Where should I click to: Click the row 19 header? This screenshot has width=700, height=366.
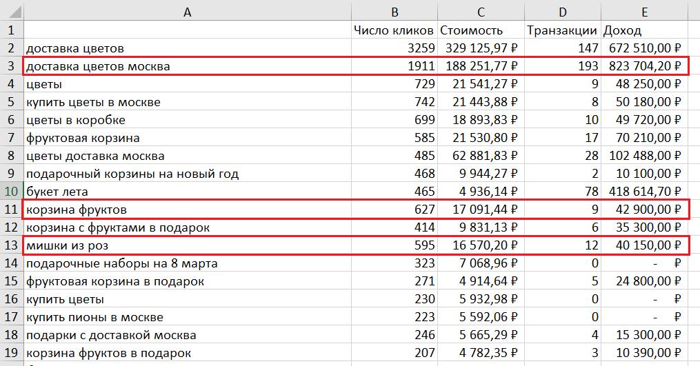[x=11, y=353]
